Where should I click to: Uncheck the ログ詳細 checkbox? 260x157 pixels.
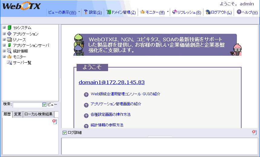(64, 133)
